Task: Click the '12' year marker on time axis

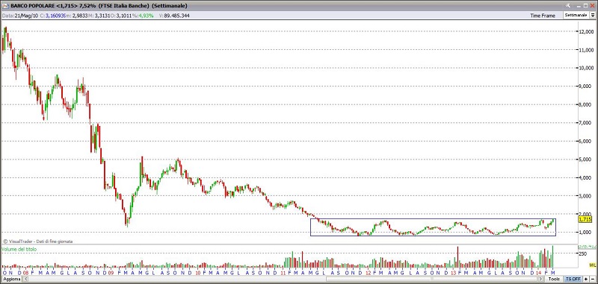Action: 368,273
